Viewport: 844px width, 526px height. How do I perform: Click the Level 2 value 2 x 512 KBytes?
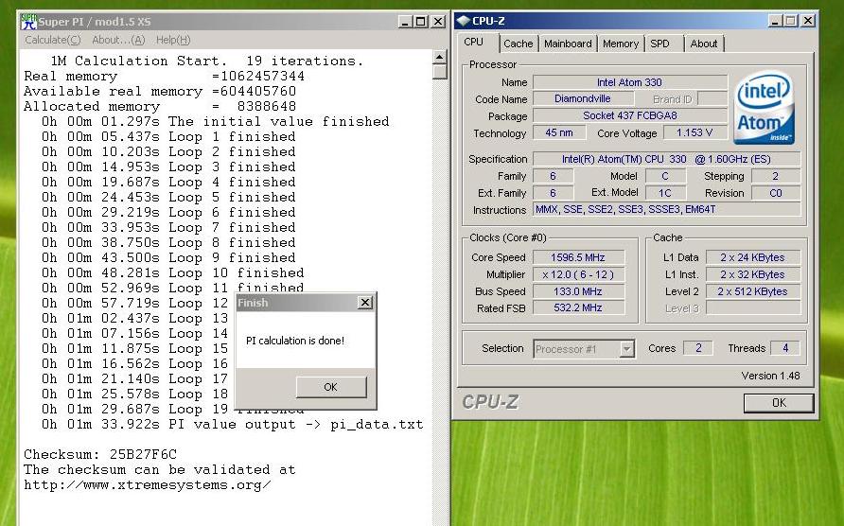tap(752, 291)
